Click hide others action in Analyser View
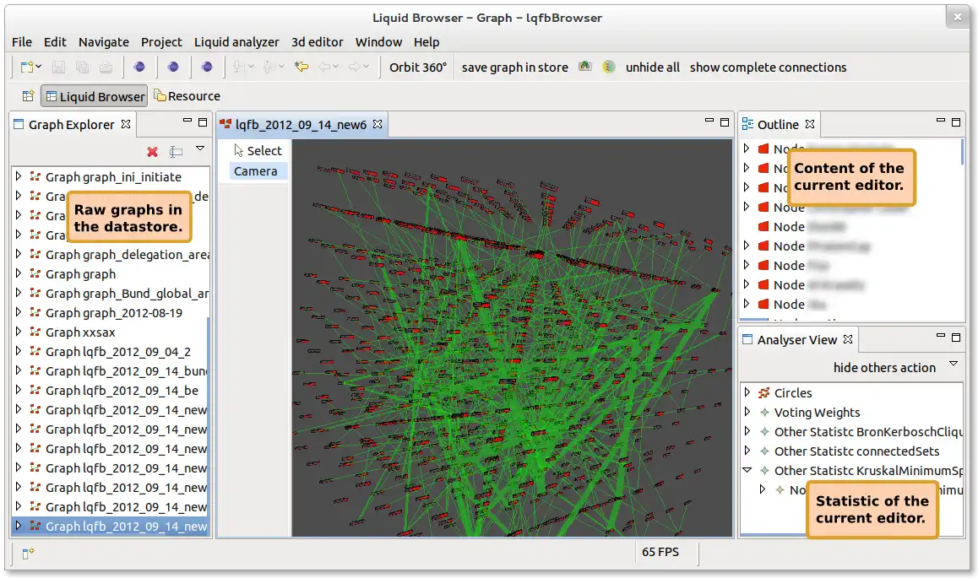 884,368
